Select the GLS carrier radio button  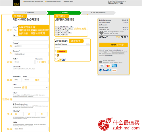55,59
